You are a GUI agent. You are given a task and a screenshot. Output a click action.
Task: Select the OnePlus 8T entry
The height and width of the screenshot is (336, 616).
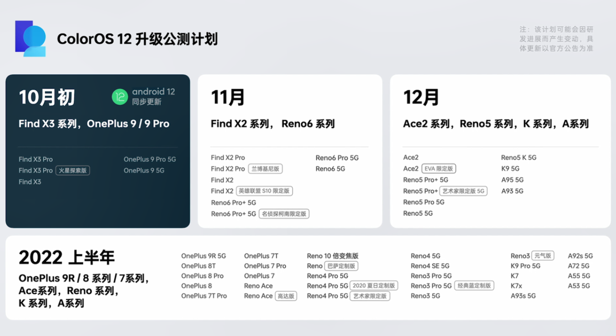click(x=198, y=266)
